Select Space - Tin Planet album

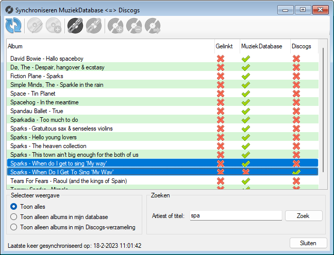163,94
